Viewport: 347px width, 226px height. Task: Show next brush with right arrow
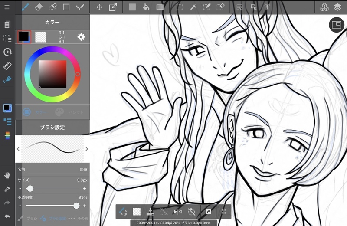pos(86,149)
